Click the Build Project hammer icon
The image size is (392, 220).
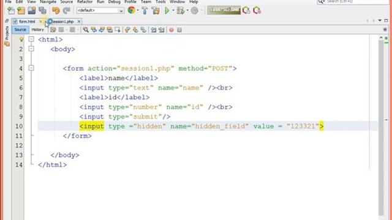(x=145, y=10)
